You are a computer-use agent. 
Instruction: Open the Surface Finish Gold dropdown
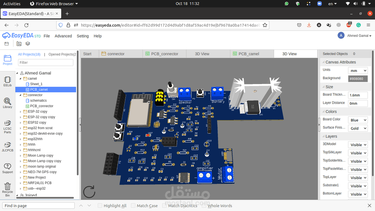[x=358, y=128]
